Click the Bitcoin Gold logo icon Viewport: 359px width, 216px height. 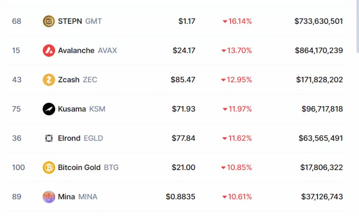tap(49, 168)
